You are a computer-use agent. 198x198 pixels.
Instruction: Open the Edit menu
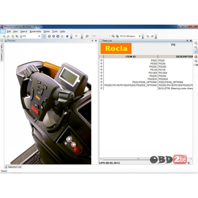[9, 31]
